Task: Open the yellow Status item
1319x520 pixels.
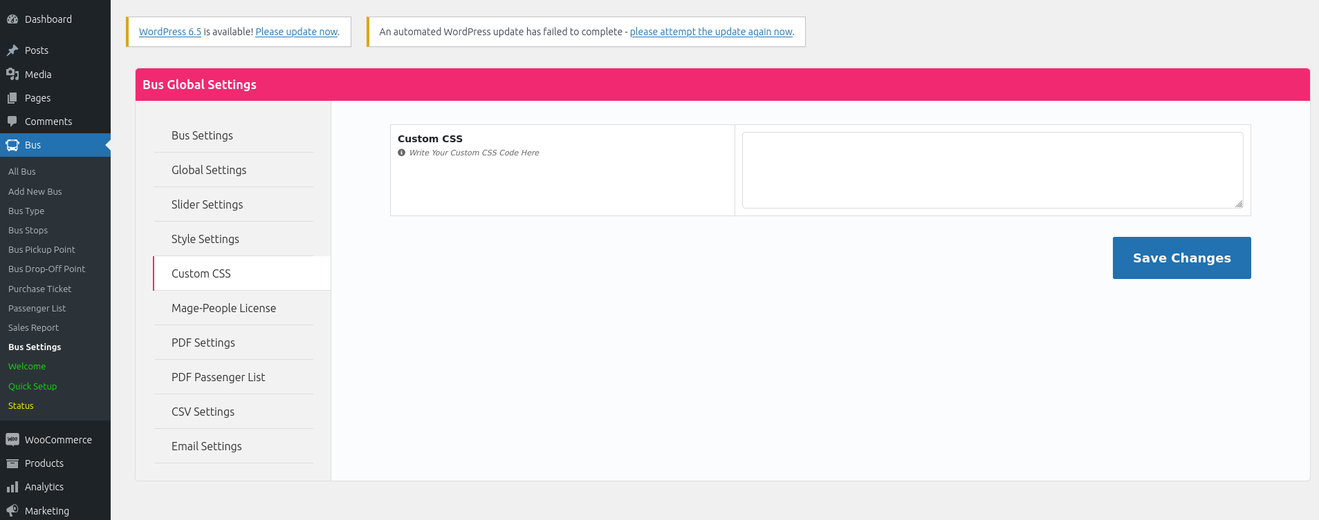Action: click(x=21, y=405)
